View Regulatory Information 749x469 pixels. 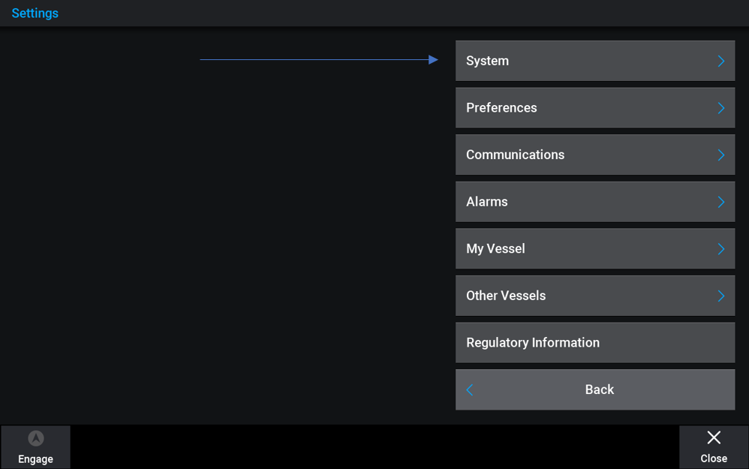[x=595, y=342]
